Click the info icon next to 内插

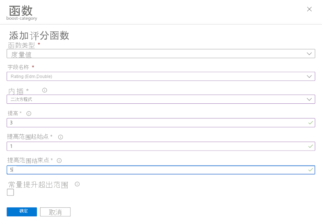tap(44, 90)
